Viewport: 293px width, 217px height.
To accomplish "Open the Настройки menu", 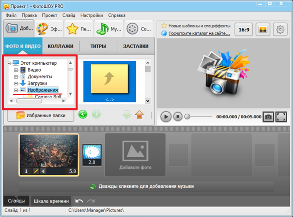I will (x=92, y=15).
